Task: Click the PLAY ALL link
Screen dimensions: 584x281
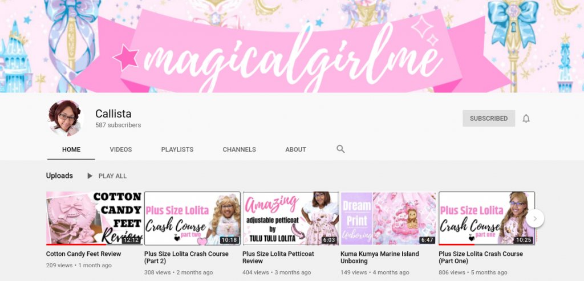Action: [x=112, y=176]
